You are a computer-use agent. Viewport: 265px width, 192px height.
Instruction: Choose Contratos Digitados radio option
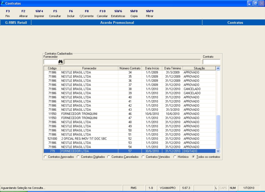[78, 157]
